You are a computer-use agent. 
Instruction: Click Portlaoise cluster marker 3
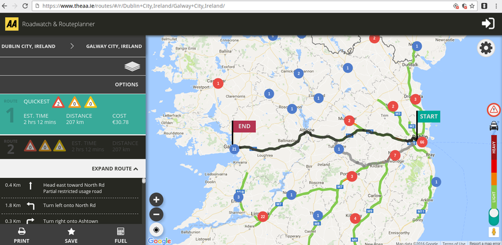pyautogui.click(x=352, y=176)
